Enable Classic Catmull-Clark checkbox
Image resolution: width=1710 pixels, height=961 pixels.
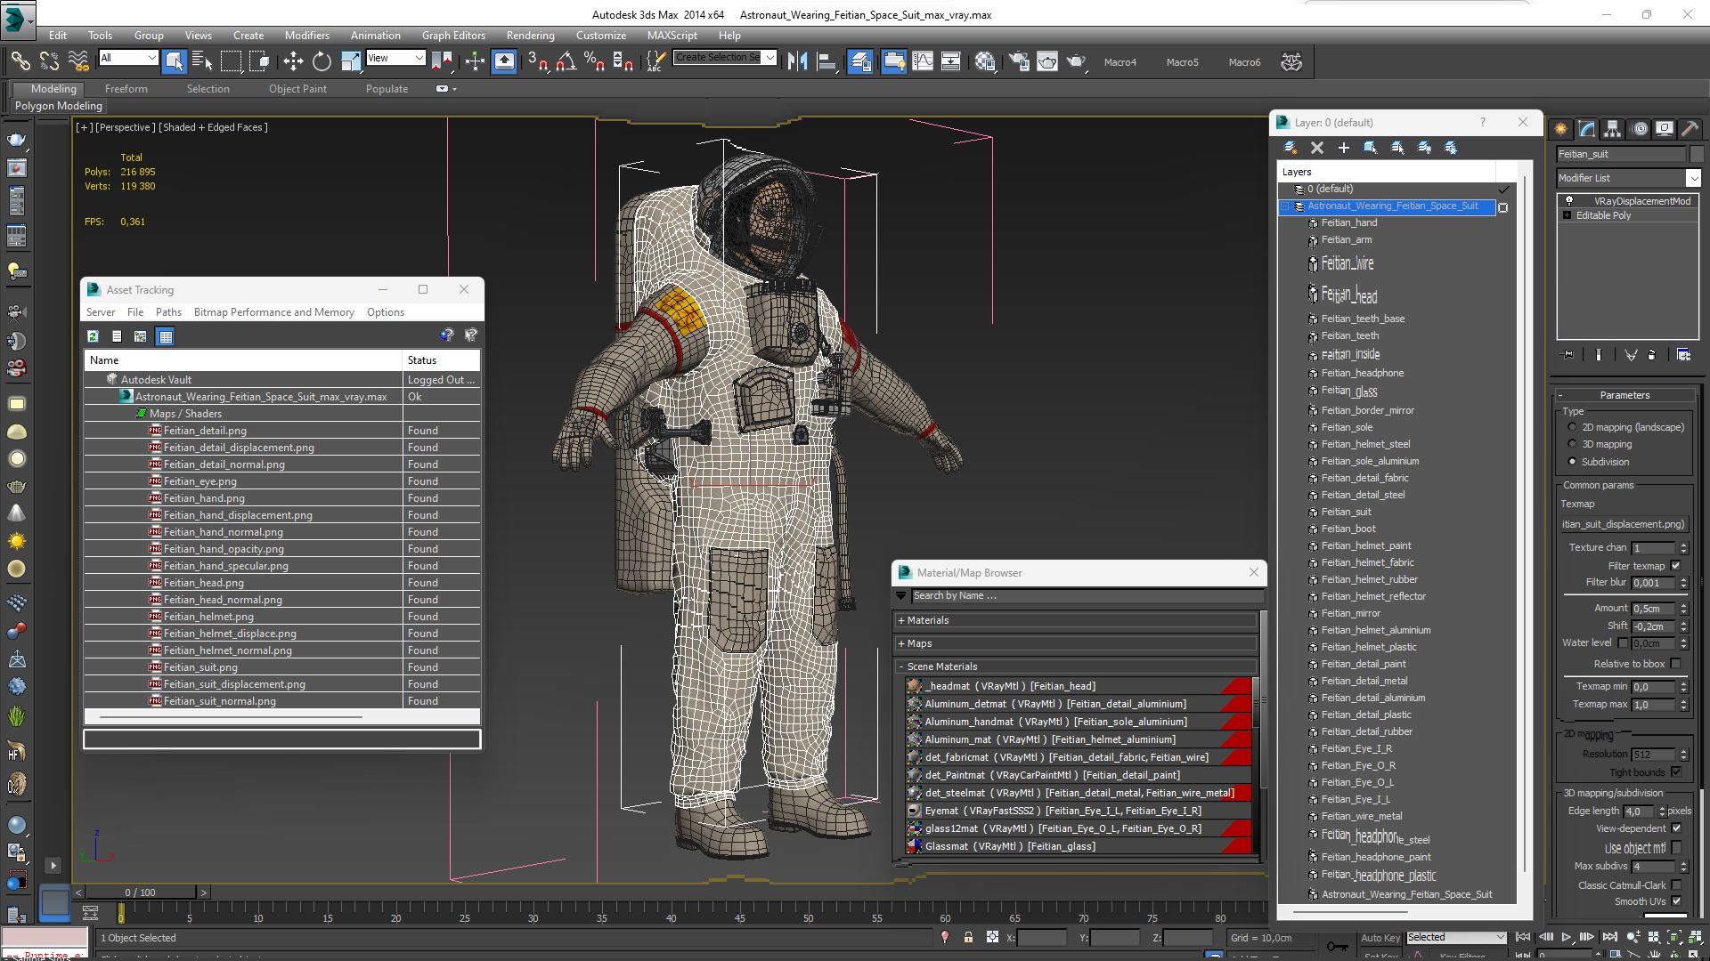tap(1676, 885)
